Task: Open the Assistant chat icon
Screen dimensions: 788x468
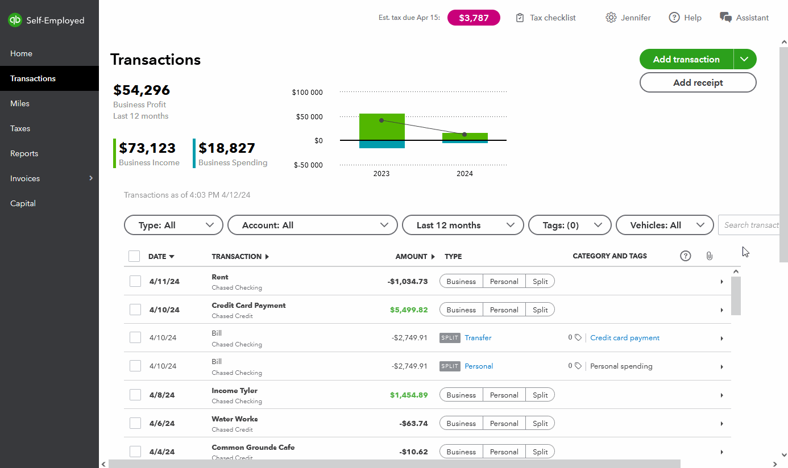Action: tap(725, 18)
